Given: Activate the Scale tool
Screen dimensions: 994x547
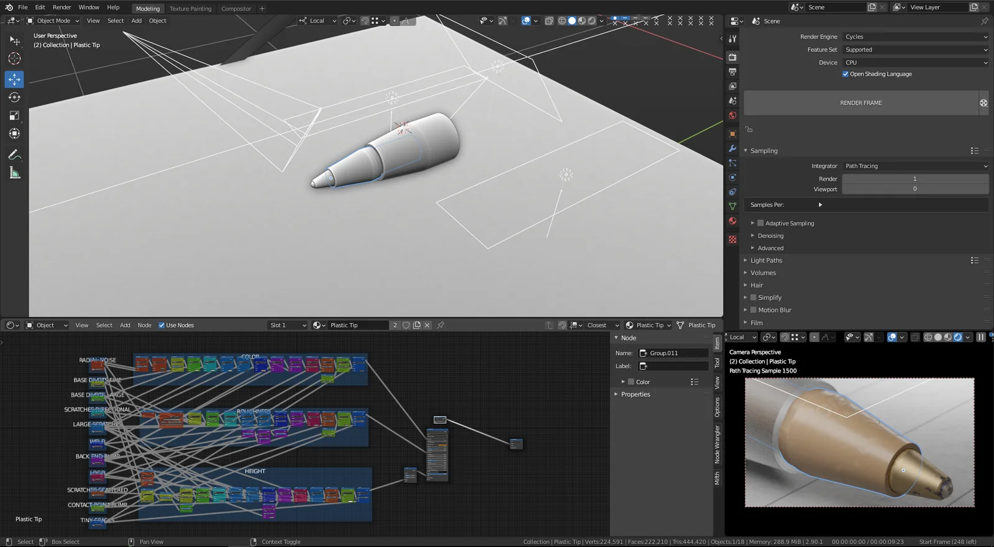Looking at the screenshot, I should 14,115.
